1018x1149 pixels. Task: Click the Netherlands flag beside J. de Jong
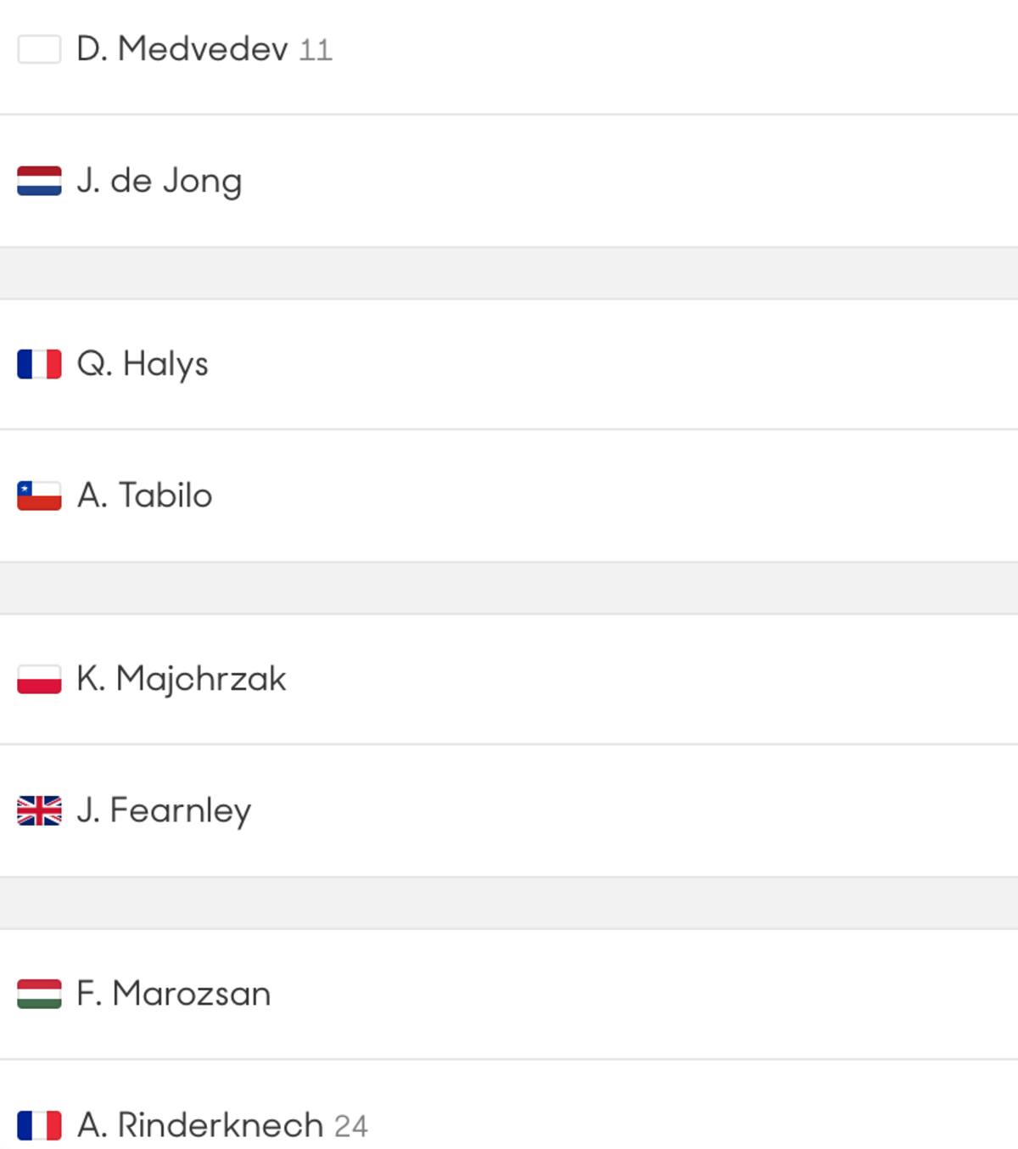[x=38, y=180]
